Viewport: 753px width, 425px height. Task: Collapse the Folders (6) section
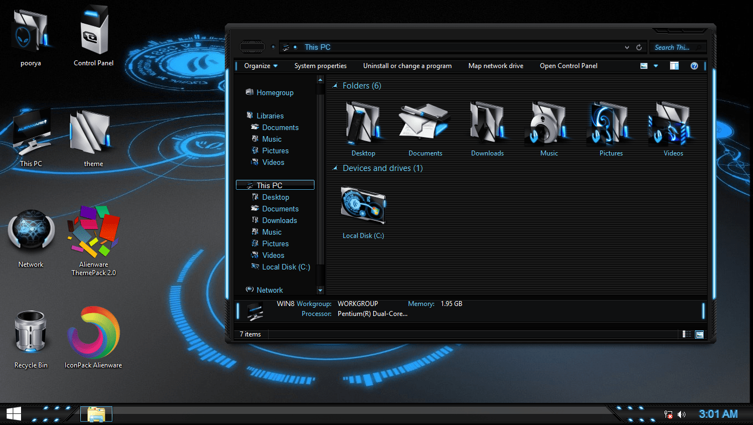pyautogui.click(x=335, y=86)
